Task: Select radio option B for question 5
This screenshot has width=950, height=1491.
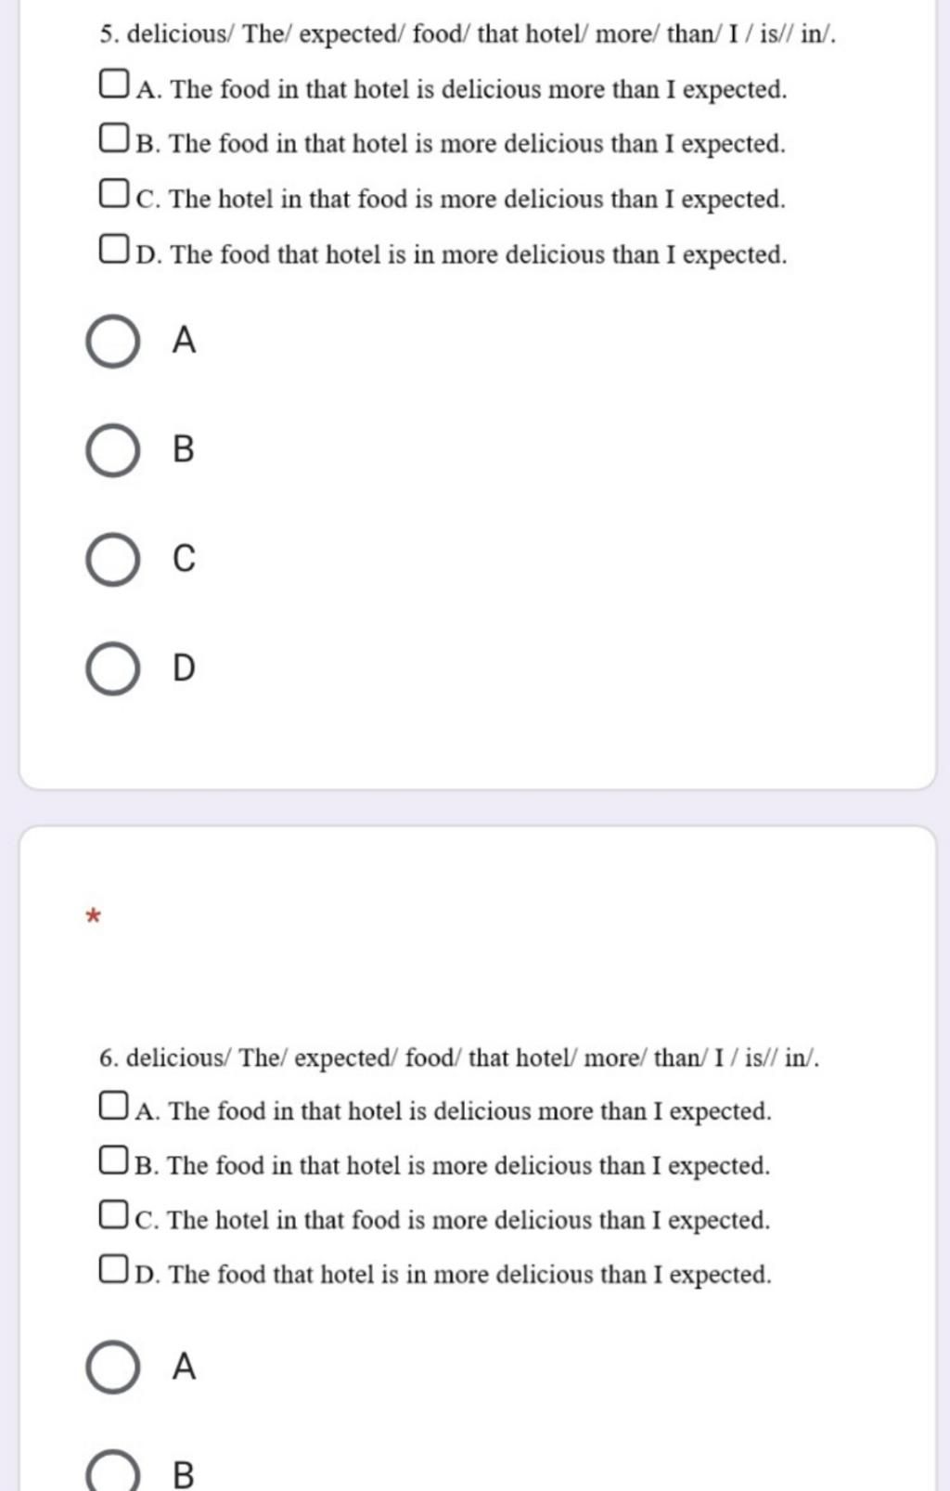Action: tap(113, 450)
